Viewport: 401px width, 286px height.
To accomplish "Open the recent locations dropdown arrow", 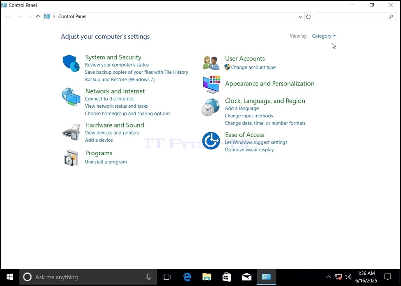I will pos(30,17).
